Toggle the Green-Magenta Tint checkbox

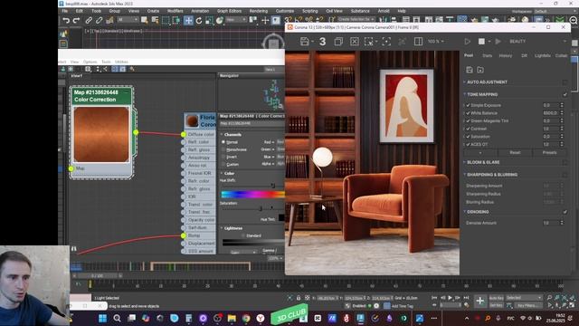pos(468,120)
